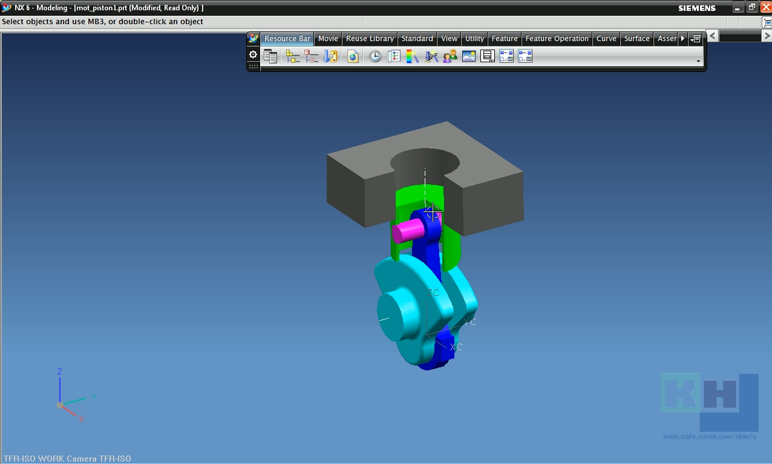This screenshot has width=772, height=464.
Task: Click the left scroll arrow button
Action: coord(713,36)
